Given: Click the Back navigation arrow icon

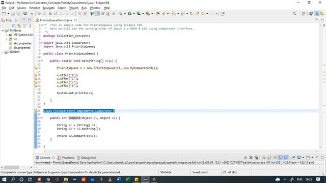Looking at the screenshot, I should 203,14.
